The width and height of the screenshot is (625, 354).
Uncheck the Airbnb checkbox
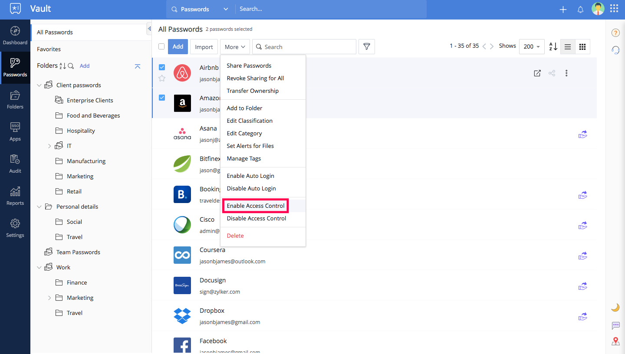(162, 67)
